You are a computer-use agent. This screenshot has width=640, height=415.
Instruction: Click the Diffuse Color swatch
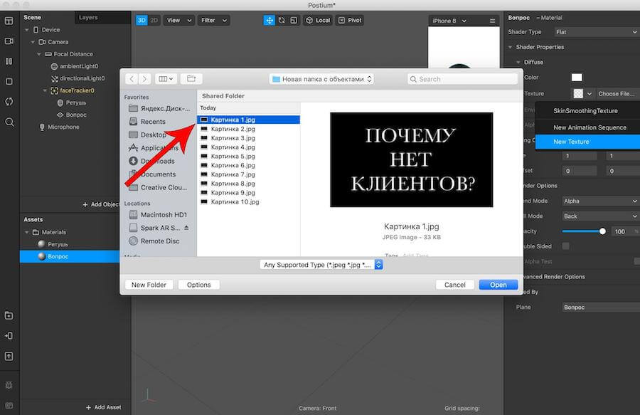(x=576, y=77)
